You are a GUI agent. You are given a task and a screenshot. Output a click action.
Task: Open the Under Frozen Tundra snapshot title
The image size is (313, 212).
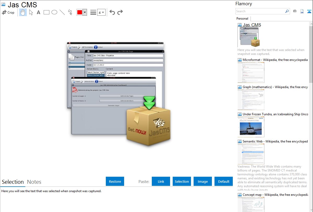click(275, 114)
